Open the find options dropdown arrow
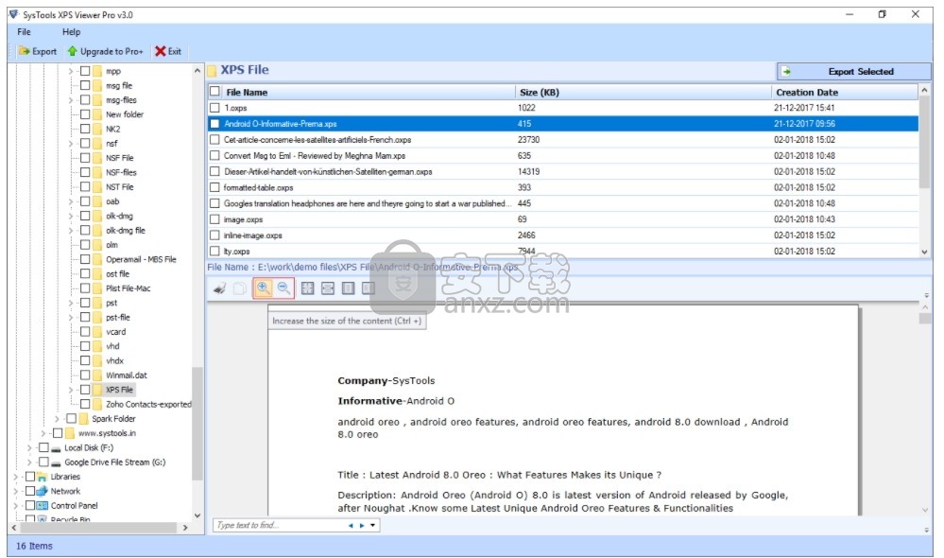This screenshot has height=558, width=944. click(x=373, y=526)
